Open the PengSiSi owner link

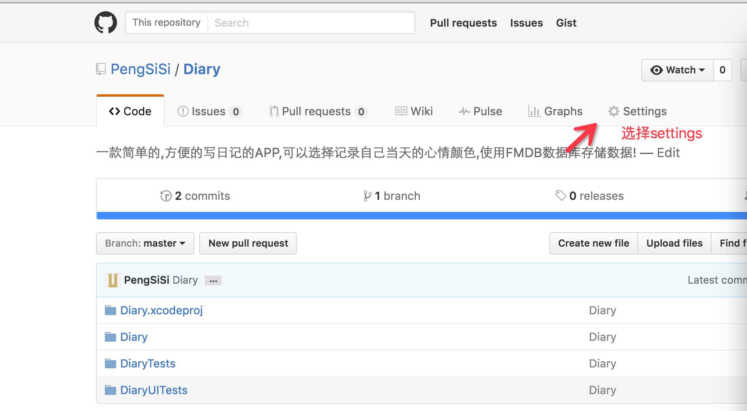(141, 69)
